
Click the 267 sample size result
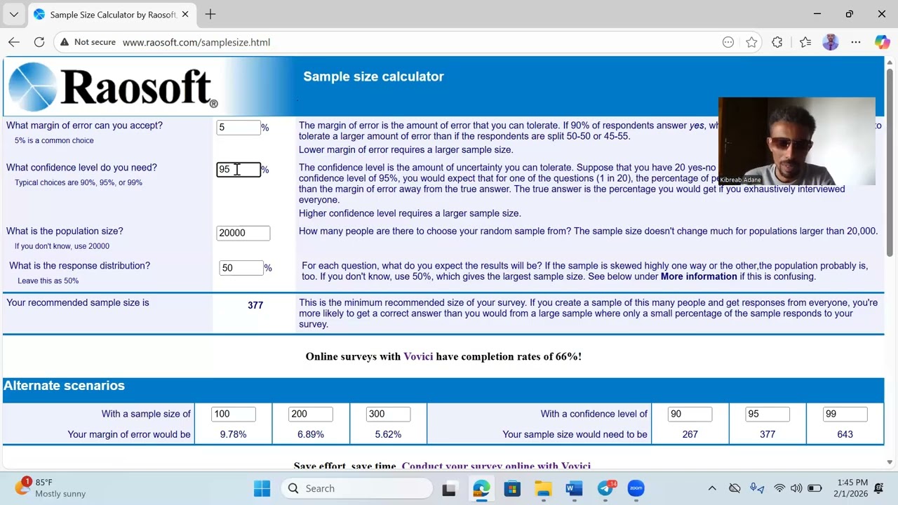(690, 434)
